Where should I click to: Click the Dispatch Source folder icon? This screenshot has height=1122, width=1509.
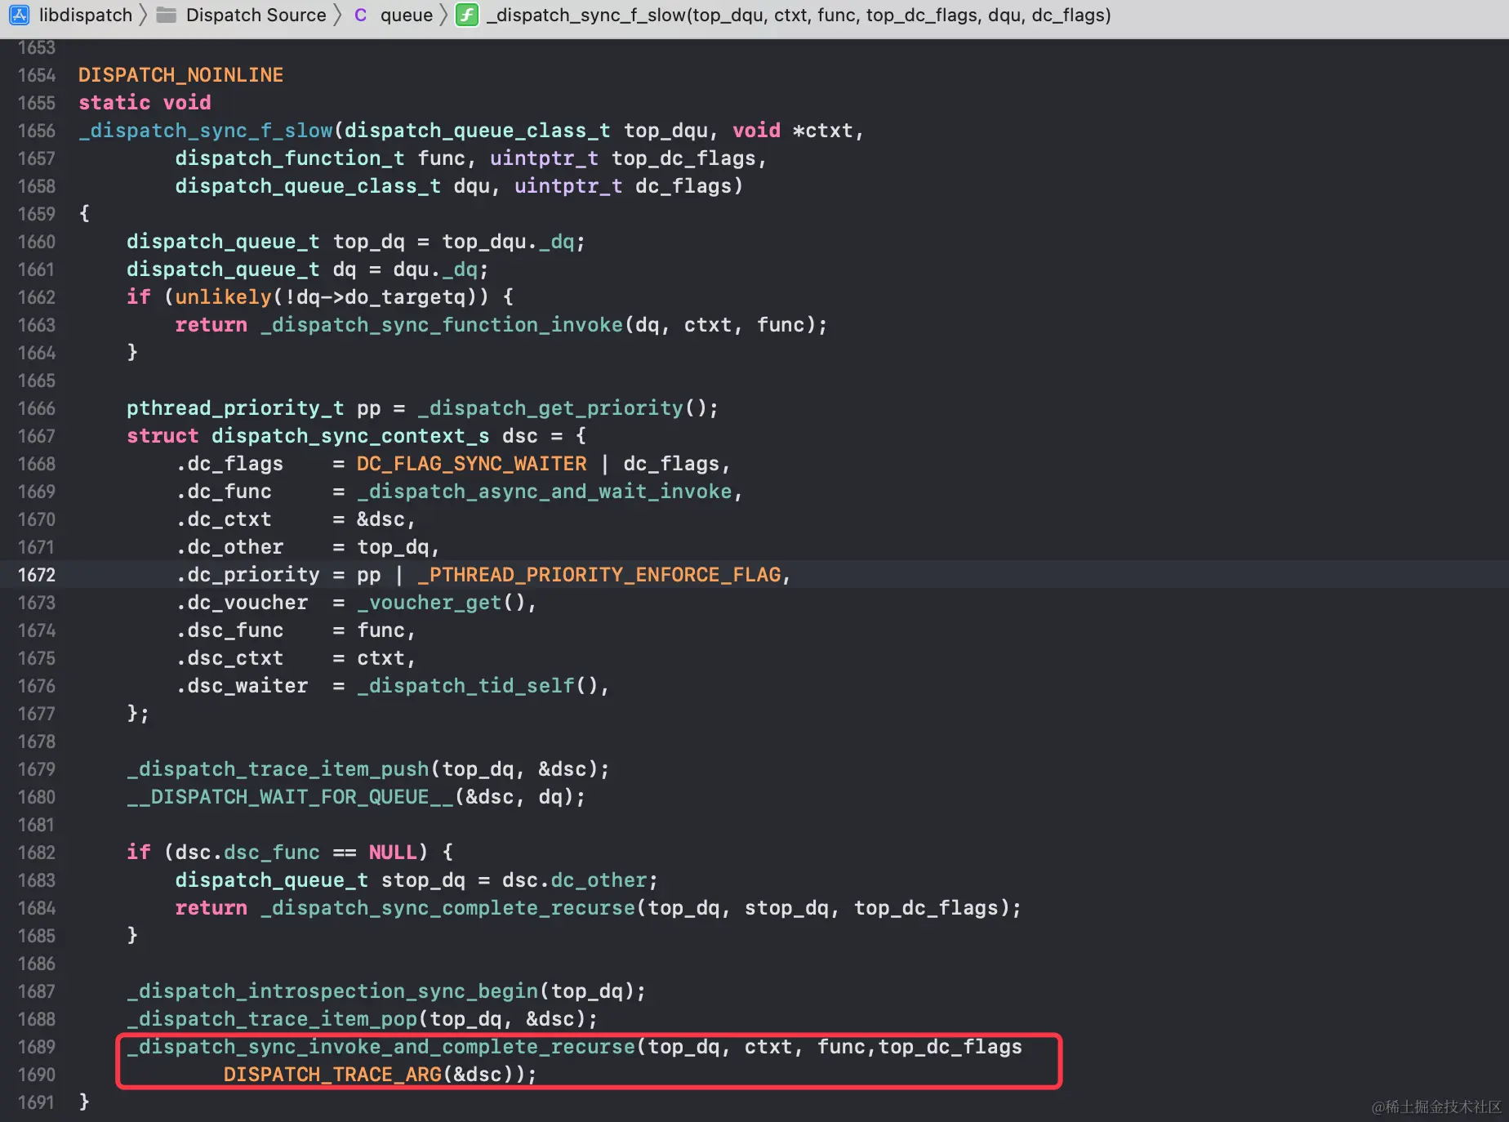click(167, 15)
